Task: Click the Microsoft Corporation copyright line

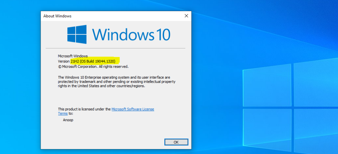Action: (x=93, y=66)
